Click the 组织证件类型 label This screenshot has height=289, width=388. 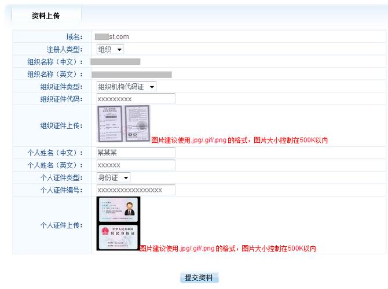click(61, 87)
